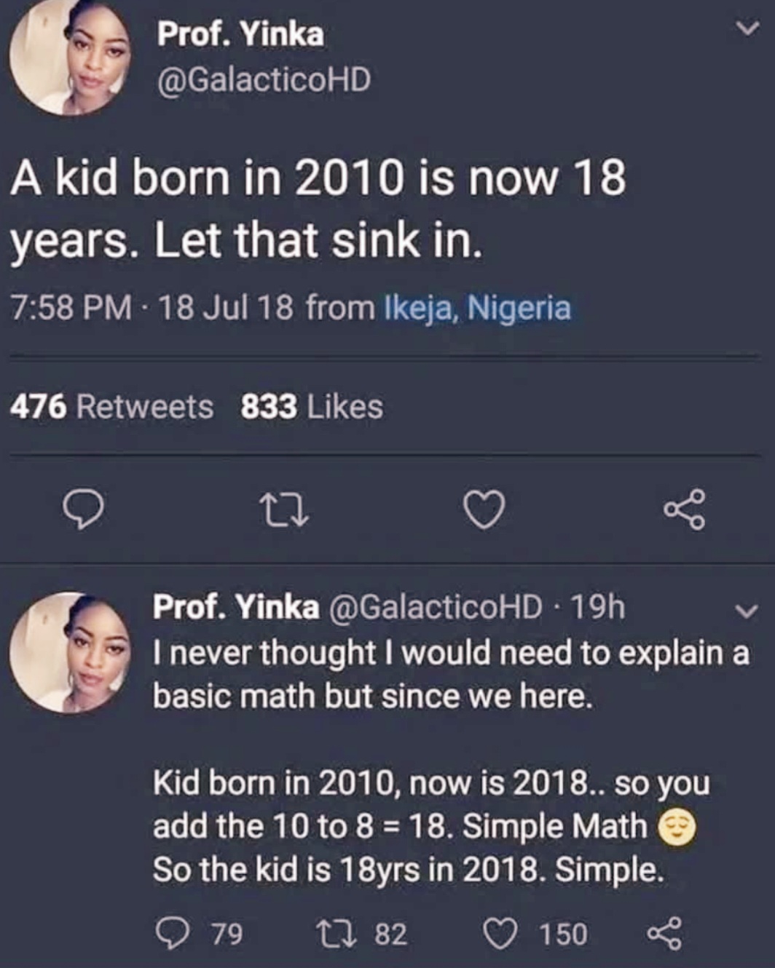Like the main tweet with heart

point(484,509)
